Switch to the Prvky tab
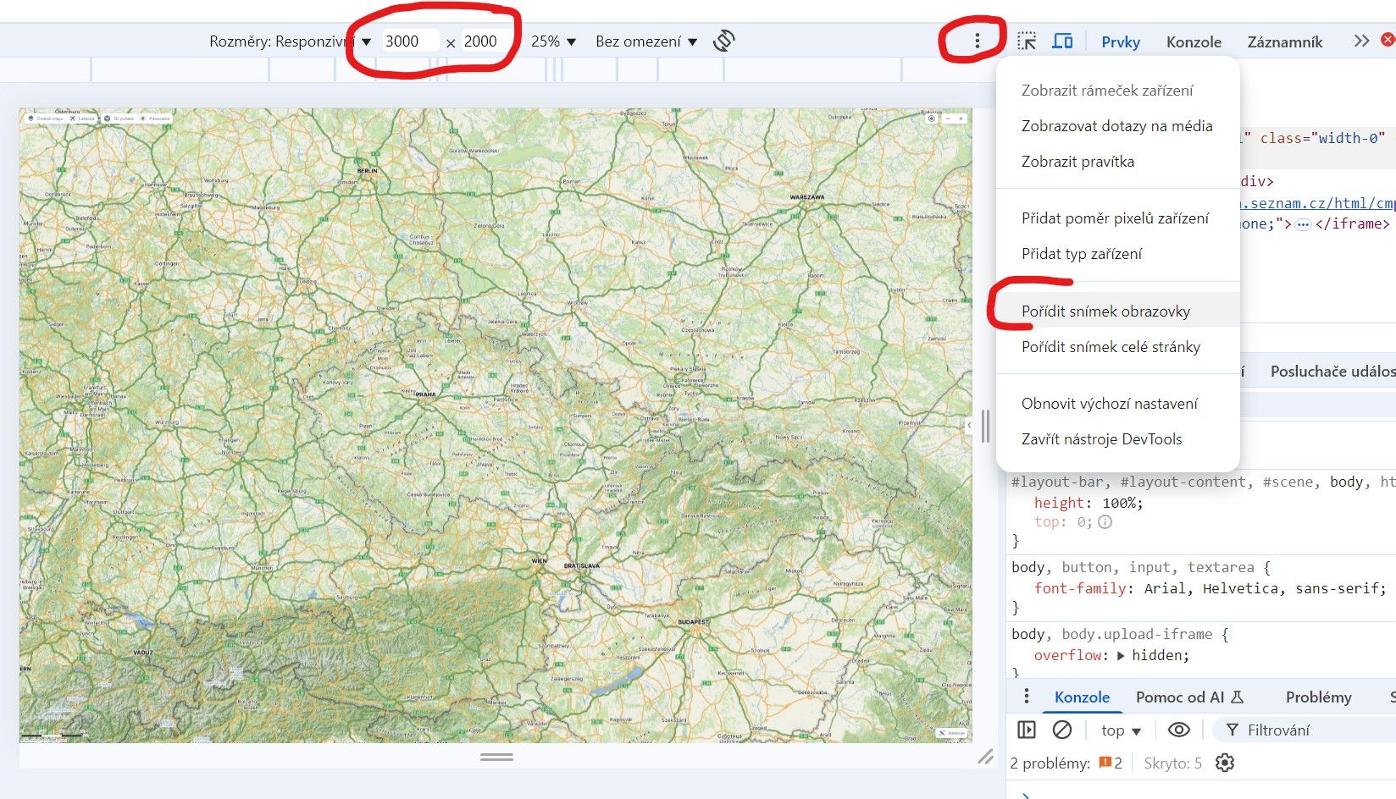 [1121, 41]
